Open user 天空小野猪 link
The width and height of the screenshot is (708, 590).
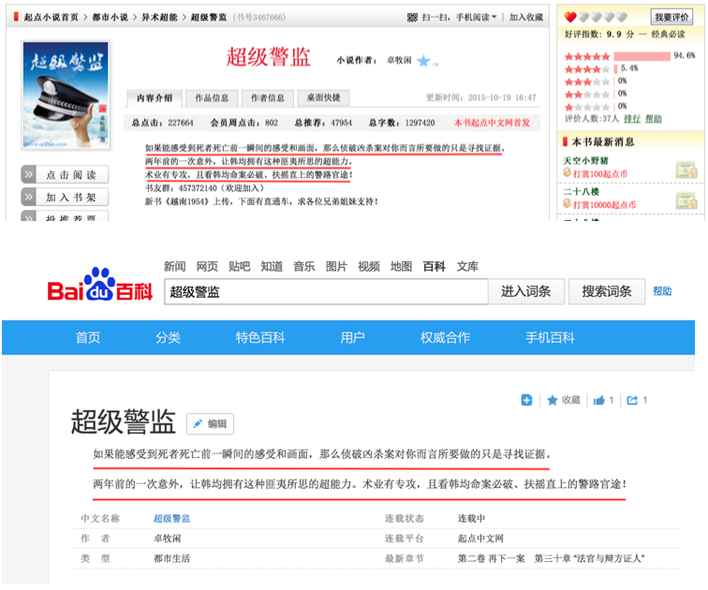585,161
